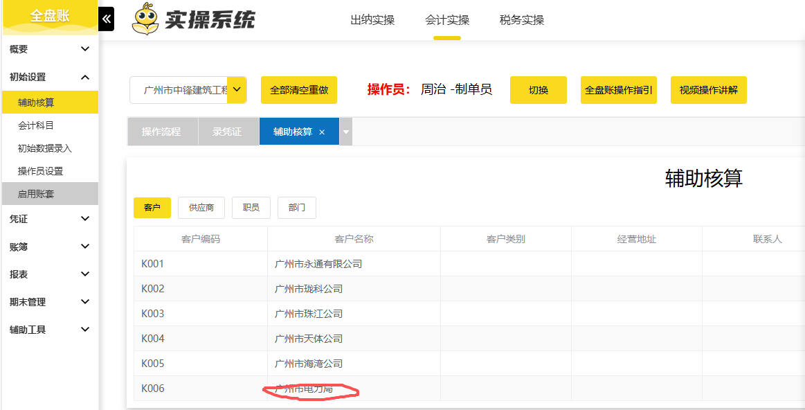Expand the 凭证 sidebar section
Viewport: 805px width, 410px height.
click(x=85, y=219)
